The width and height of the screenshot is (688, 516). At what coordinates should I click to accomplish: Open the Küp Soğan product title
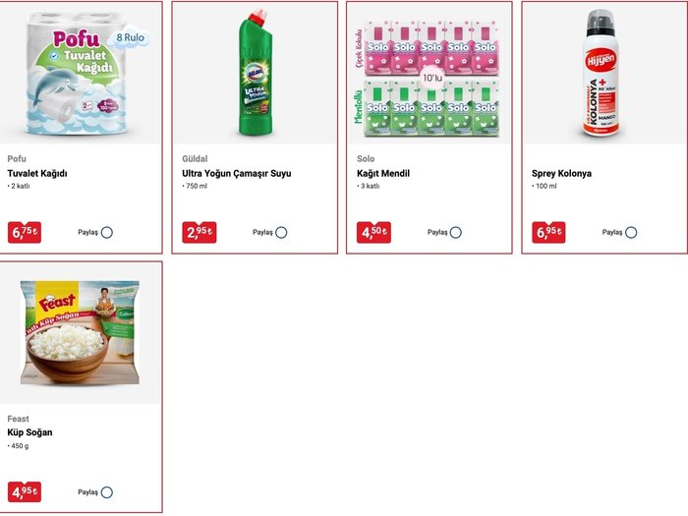(29, 432)
